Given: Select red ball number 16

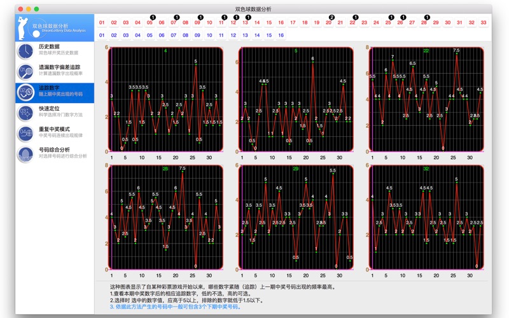Looking at the screenshot, I should pos(281,23).
